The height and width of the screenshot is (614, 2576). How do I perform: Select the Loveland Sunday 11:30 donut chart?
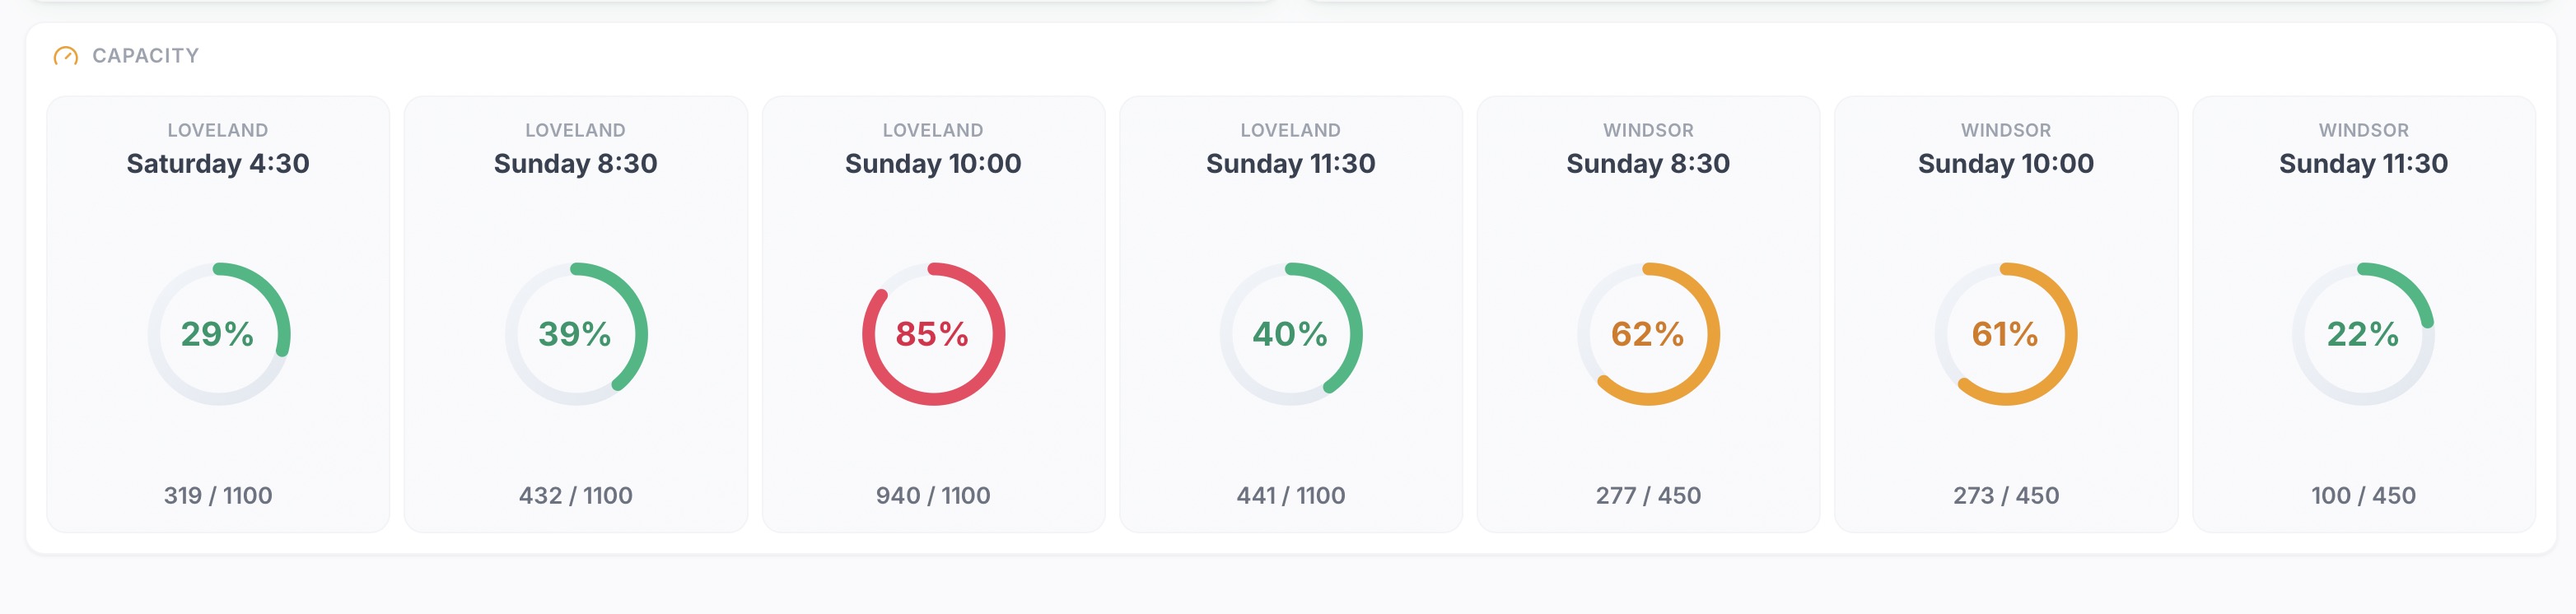point(1291,335)
